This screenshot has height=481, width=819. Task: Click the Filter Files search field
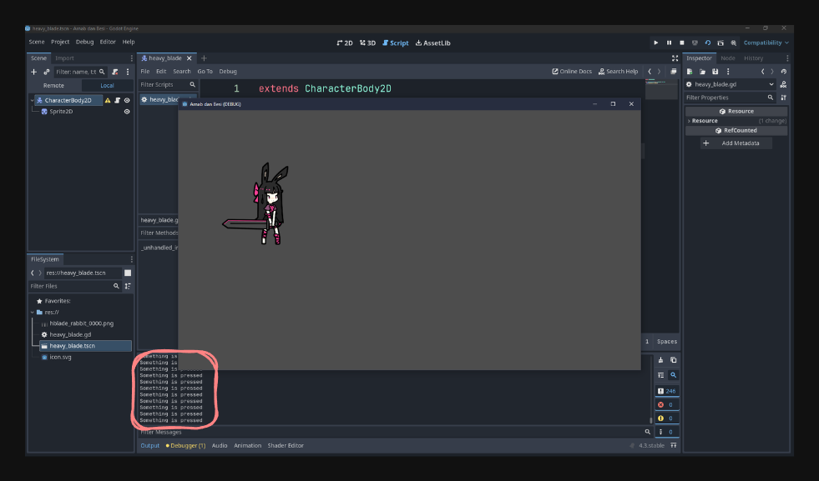pos(75,286)
